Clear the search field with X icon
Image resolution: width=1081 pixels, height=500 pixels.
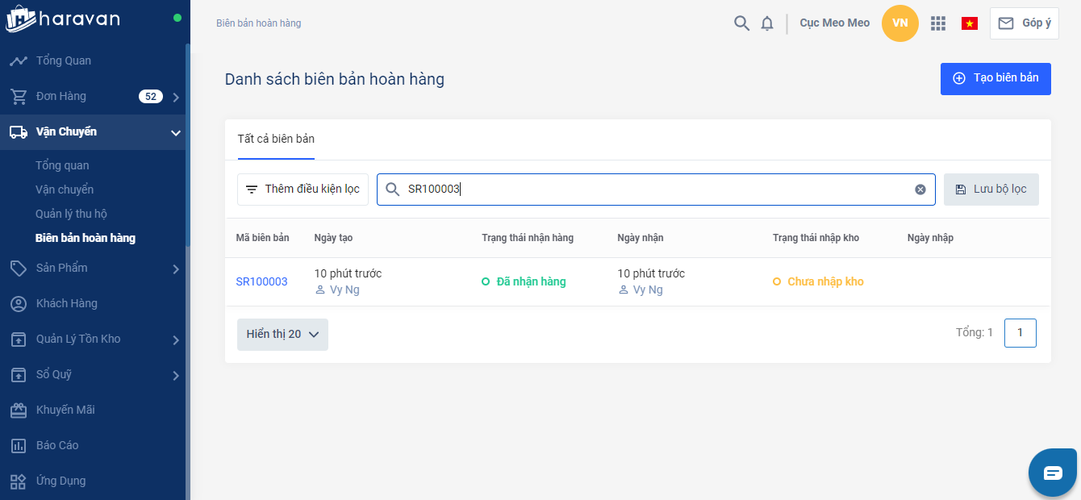point(920,190)
